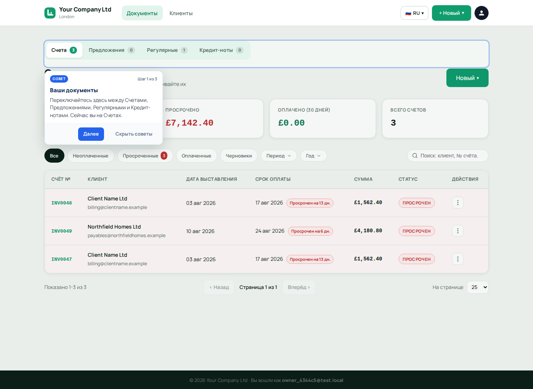Viewport: 533px width, 389px height.
Task: Click the "Вперёд" pagination button
Action: (x=299, y=287)
